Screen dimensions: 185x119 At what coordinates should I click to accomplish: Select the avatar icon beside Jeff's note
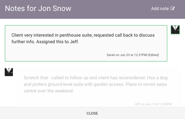(x=9, y=72)
